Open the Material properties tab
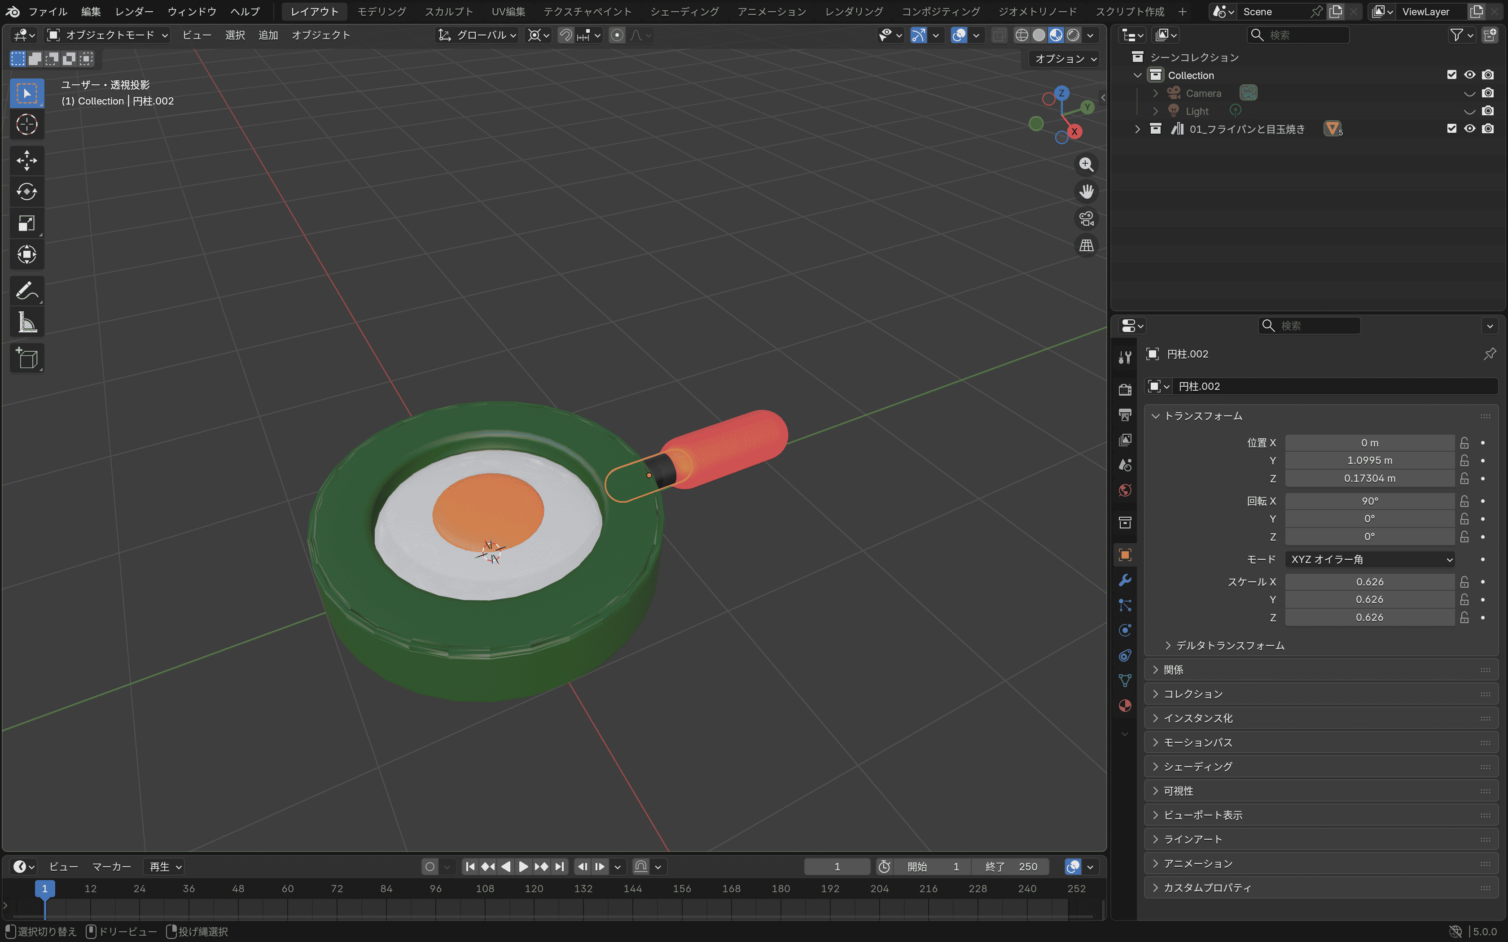The width and height of the screenshot is (1508, 942). 1125,705
